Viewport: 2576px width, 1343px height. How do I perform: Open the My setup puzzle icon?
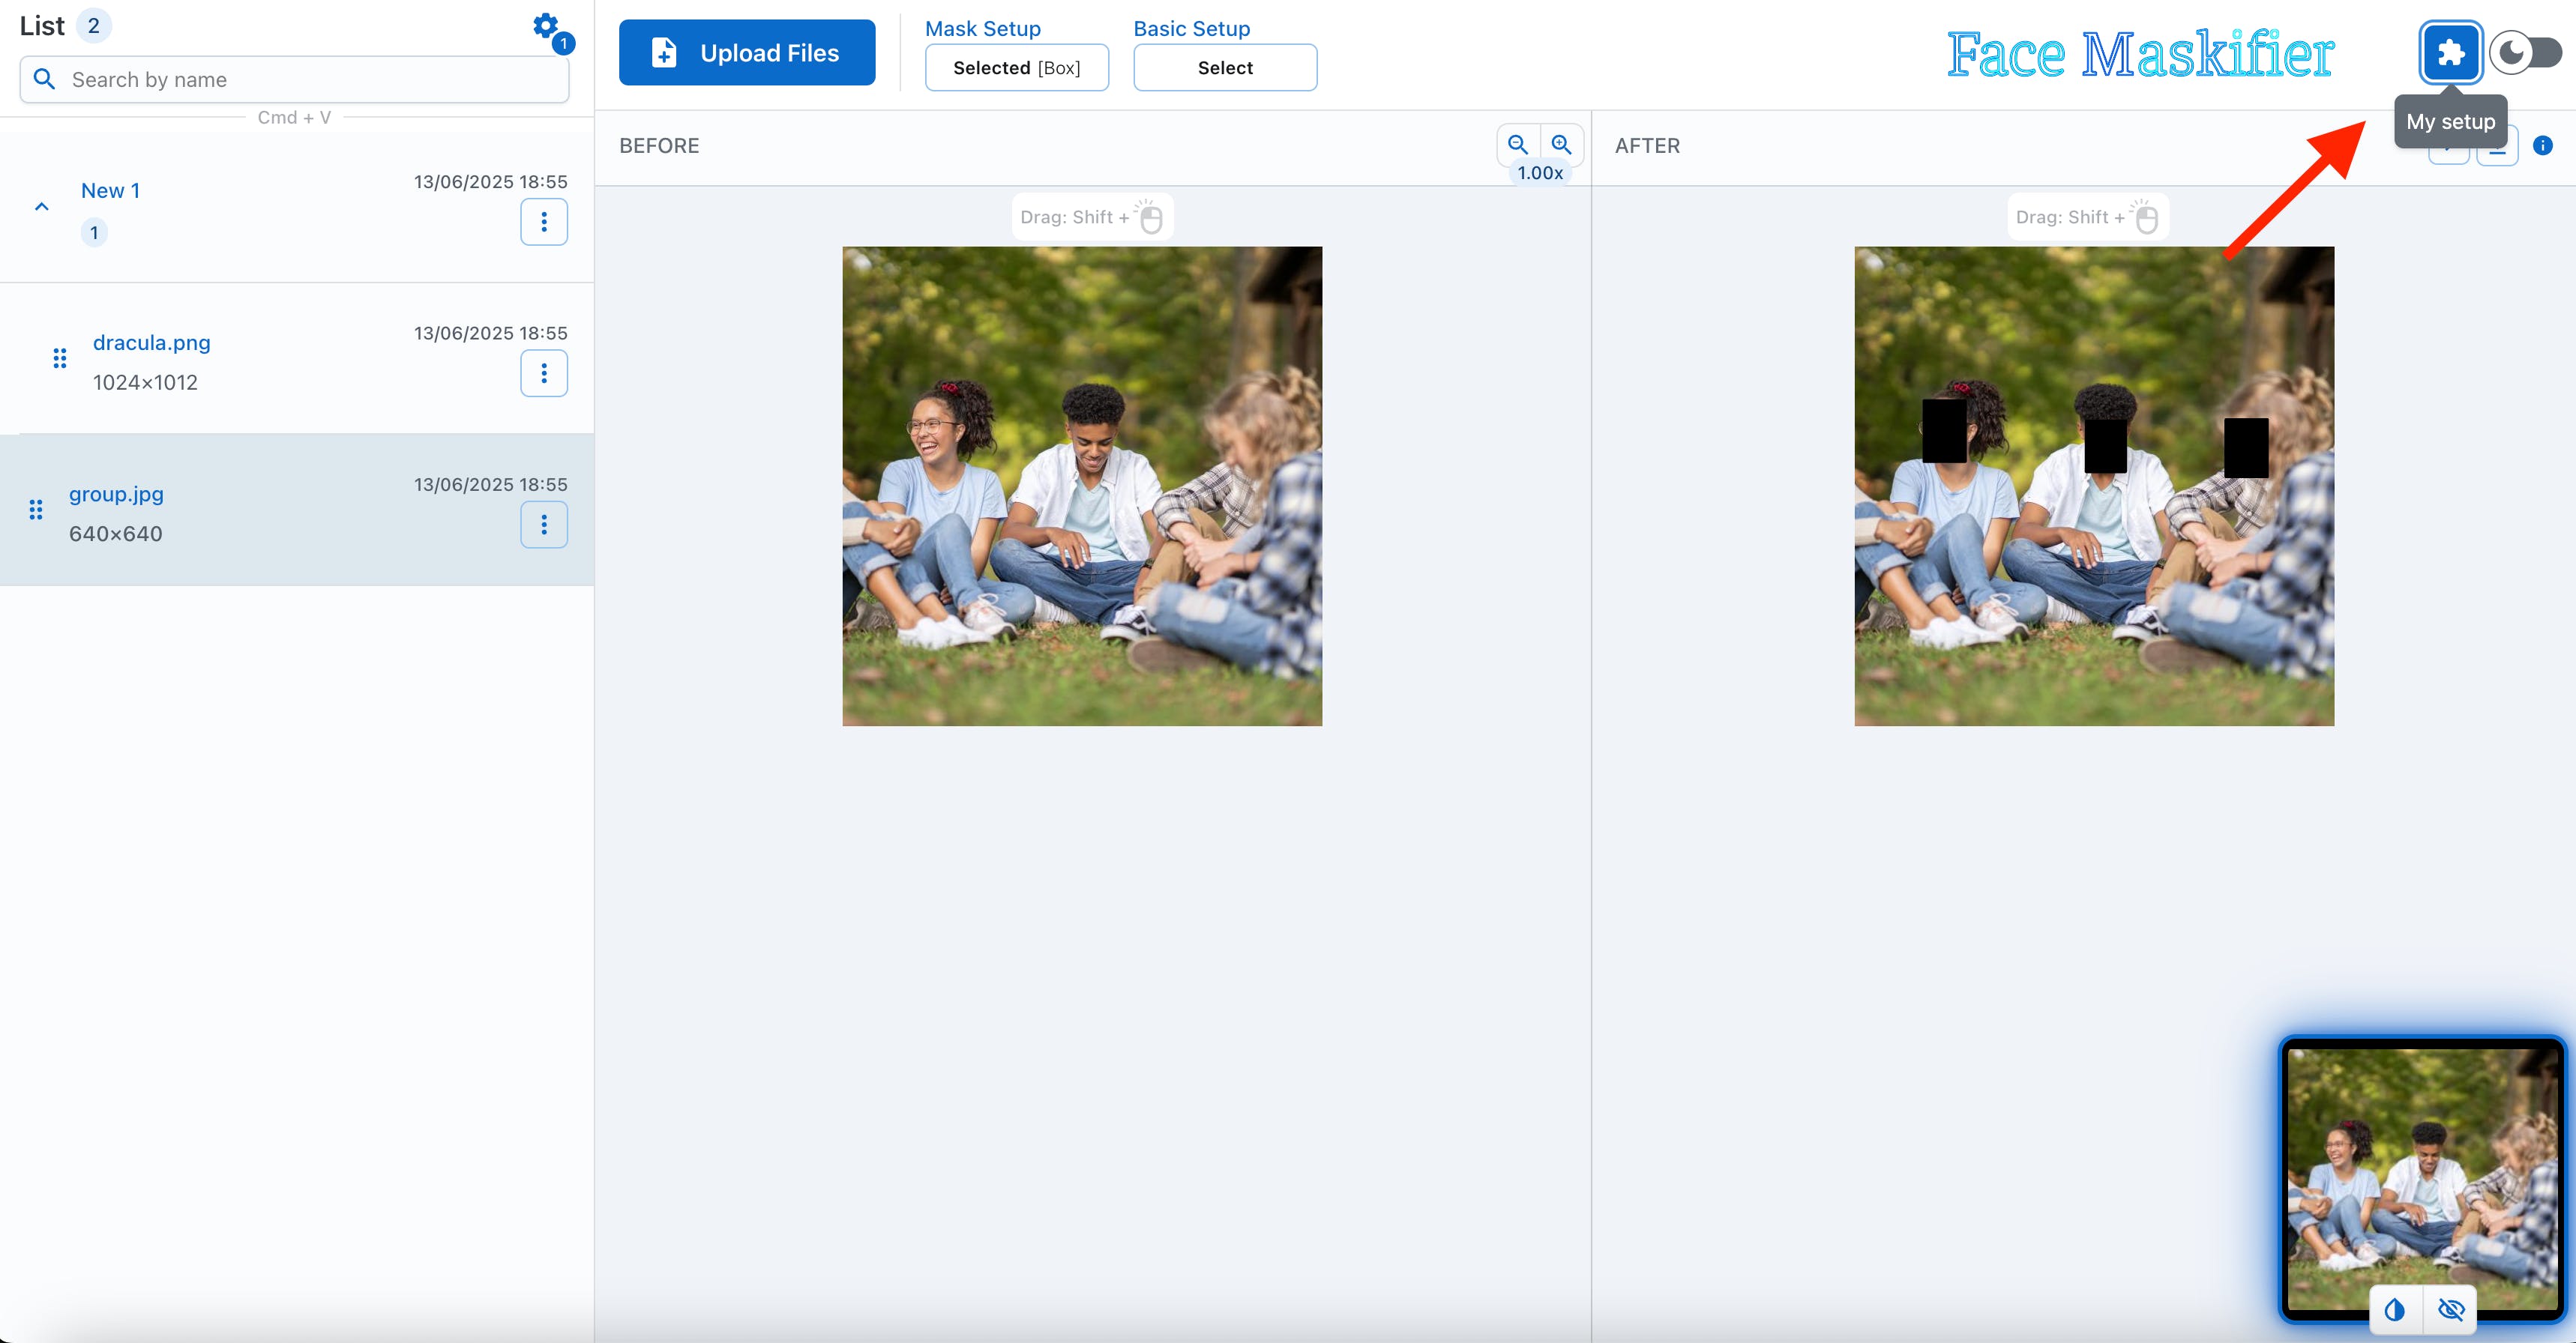click(x=2449, y=52)
